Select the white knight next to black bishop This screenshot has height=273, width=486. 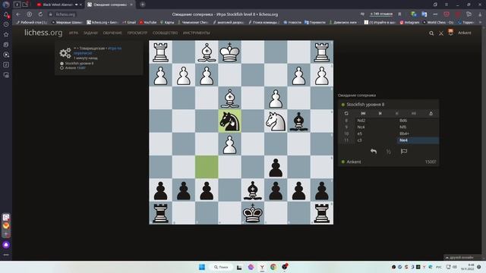[276, 121]
